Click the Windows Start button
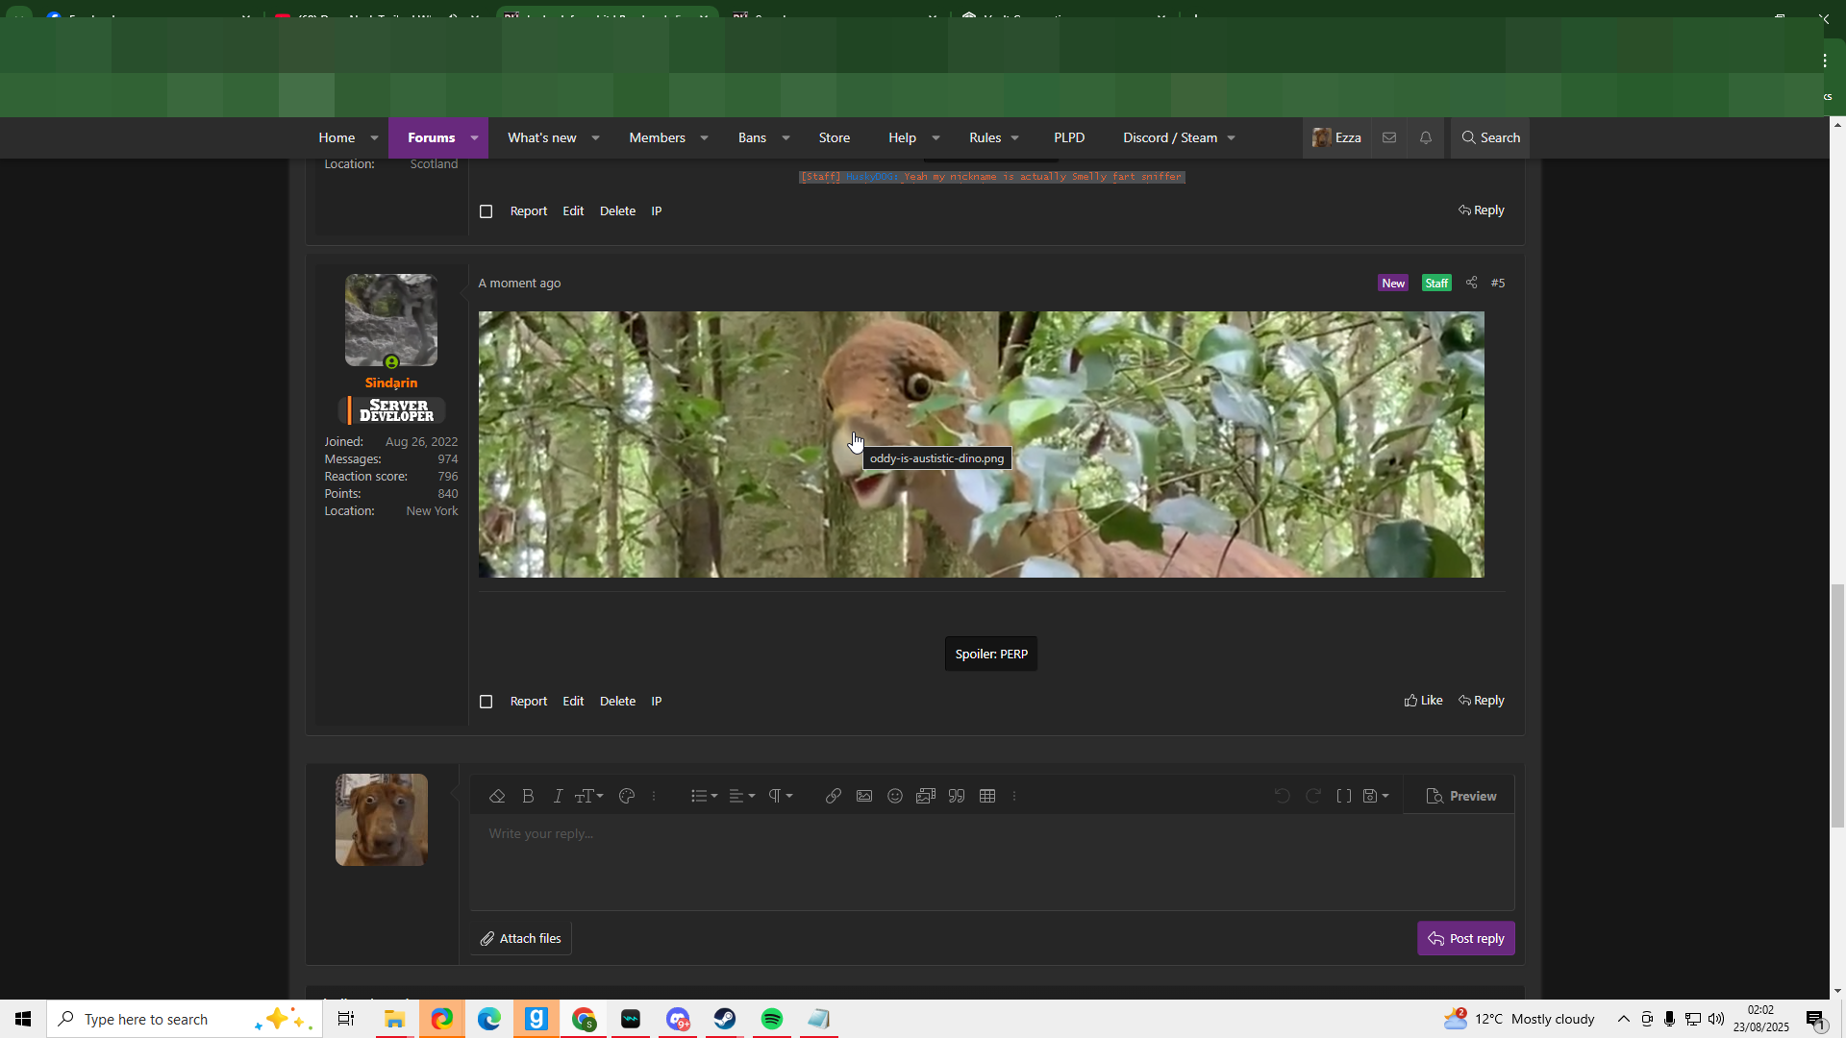1846x1038 pixels. click(x=23, y=1019)
